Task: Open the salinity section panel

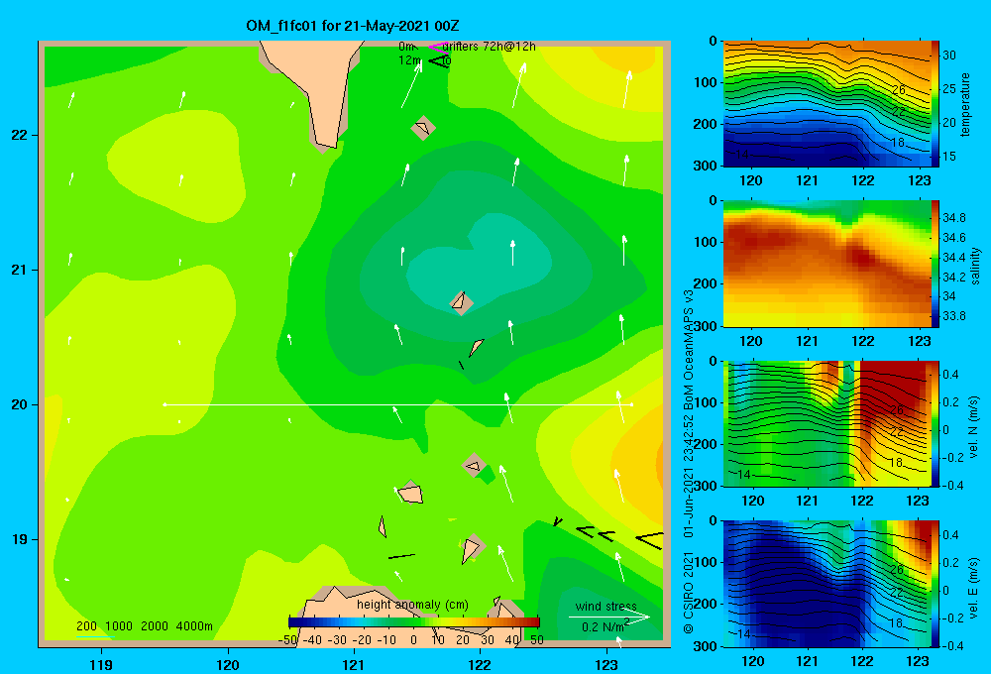Action: click(x=826, y=264)
